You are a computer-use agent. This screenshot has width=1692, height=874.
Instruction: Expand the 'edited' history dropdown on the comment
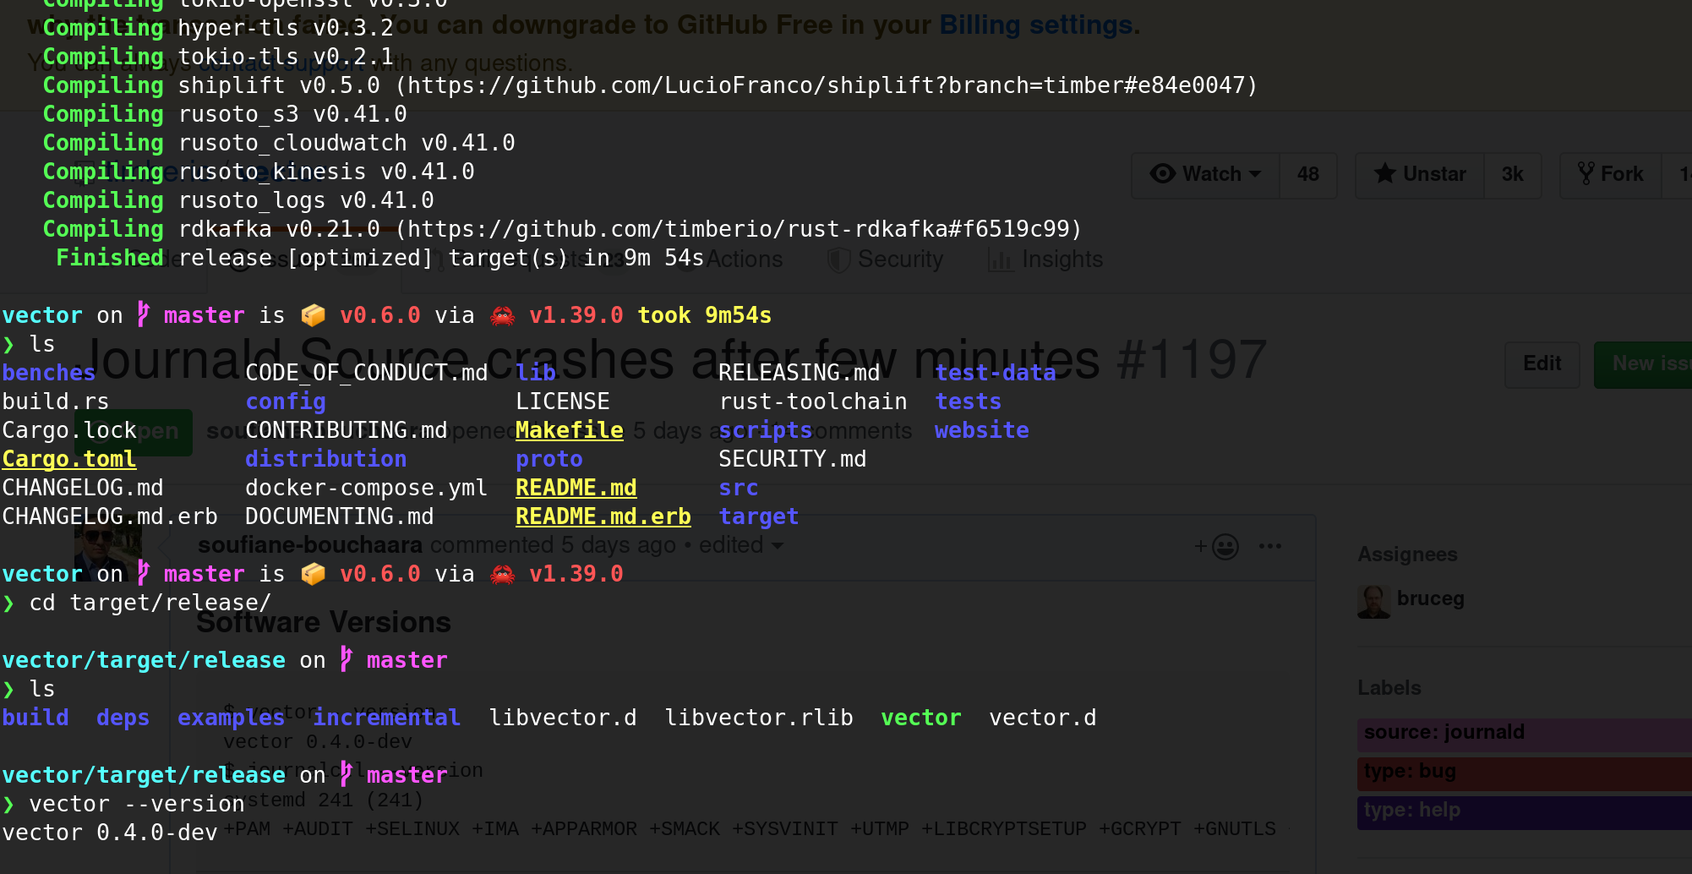tap(740, 545)
